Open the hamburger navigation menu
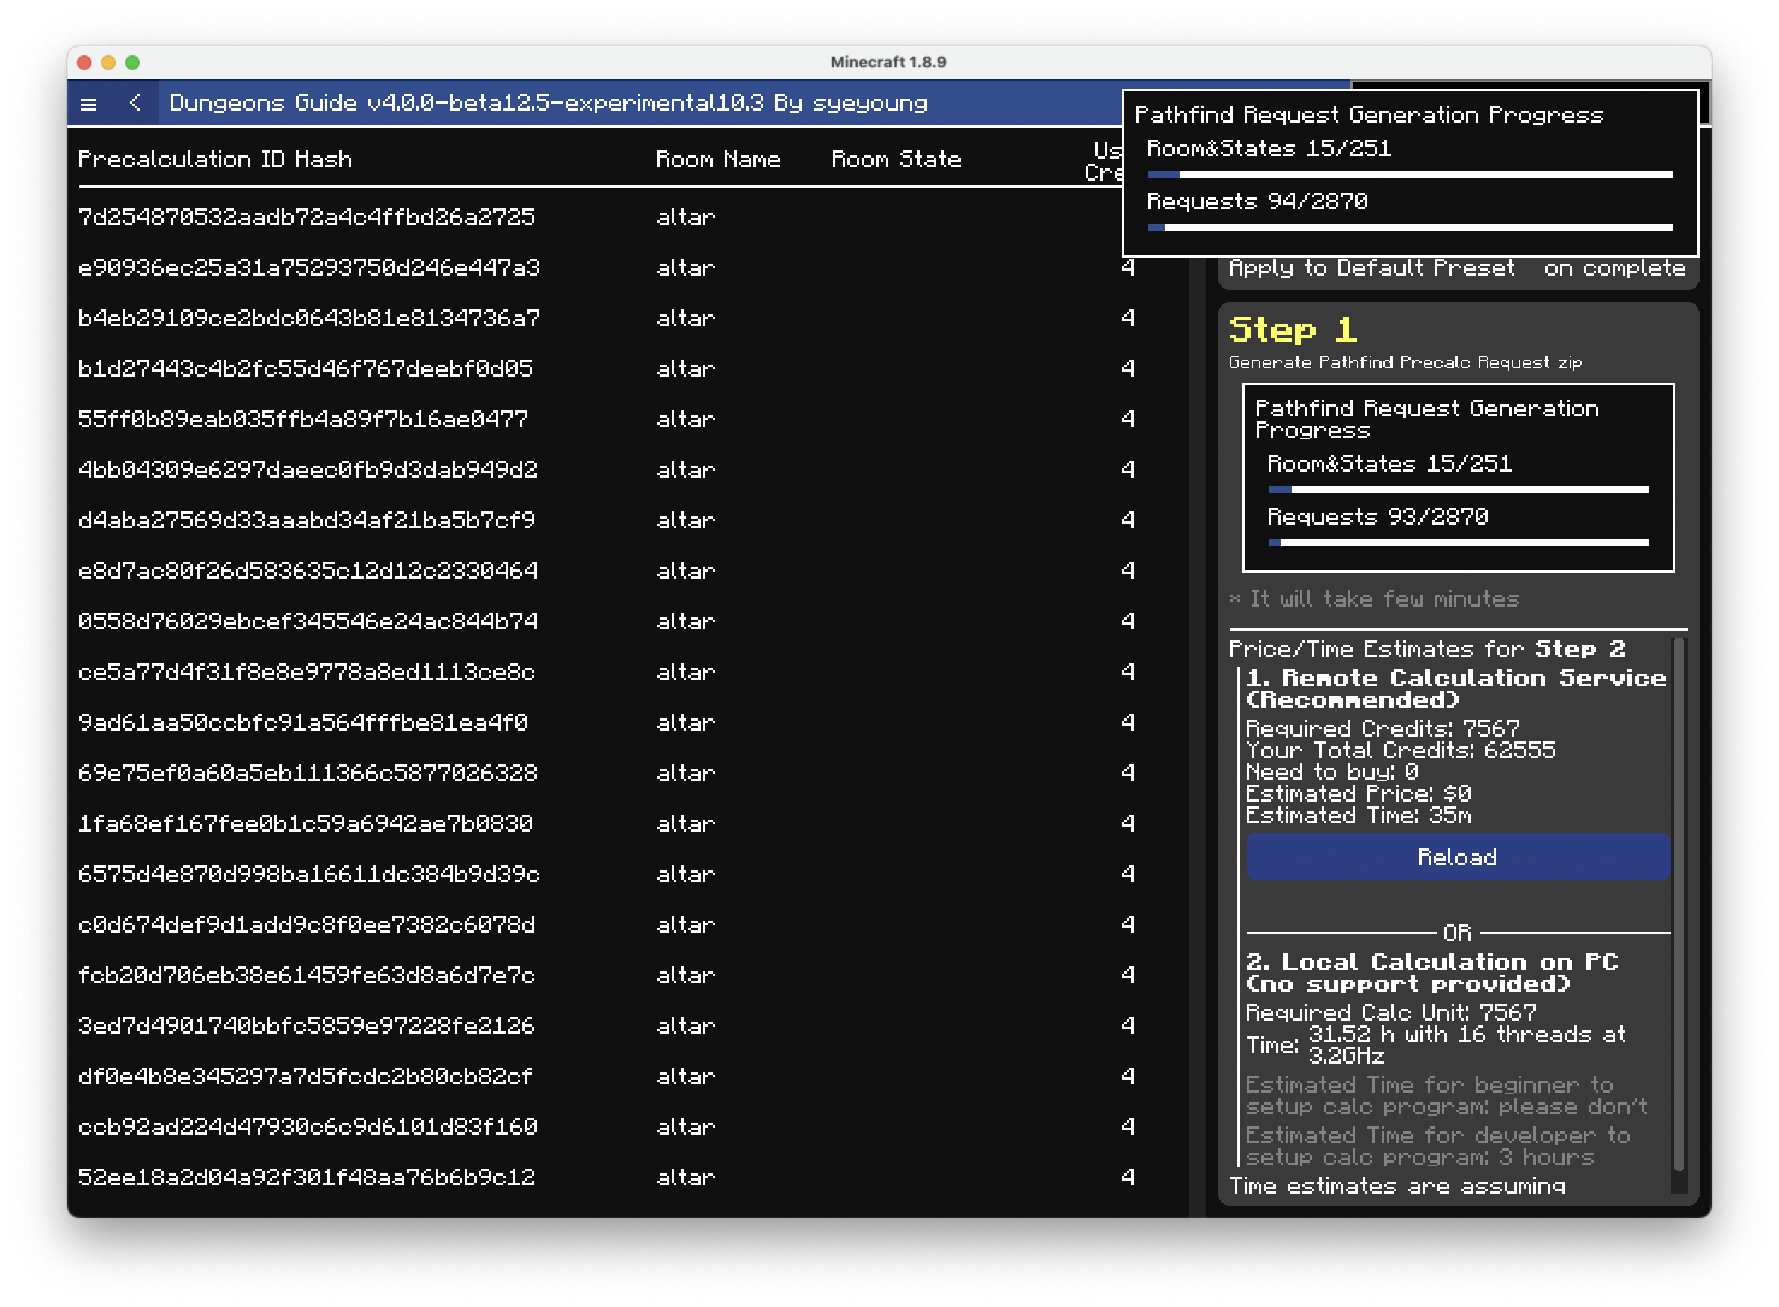 pyautogui.click(x=90, y=104)
